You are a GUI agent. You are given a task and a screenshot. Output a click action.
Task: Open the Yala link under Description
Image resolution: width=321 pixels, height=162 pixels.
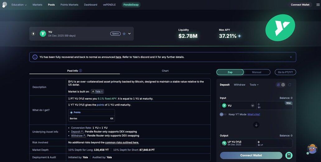pos(97,92)
